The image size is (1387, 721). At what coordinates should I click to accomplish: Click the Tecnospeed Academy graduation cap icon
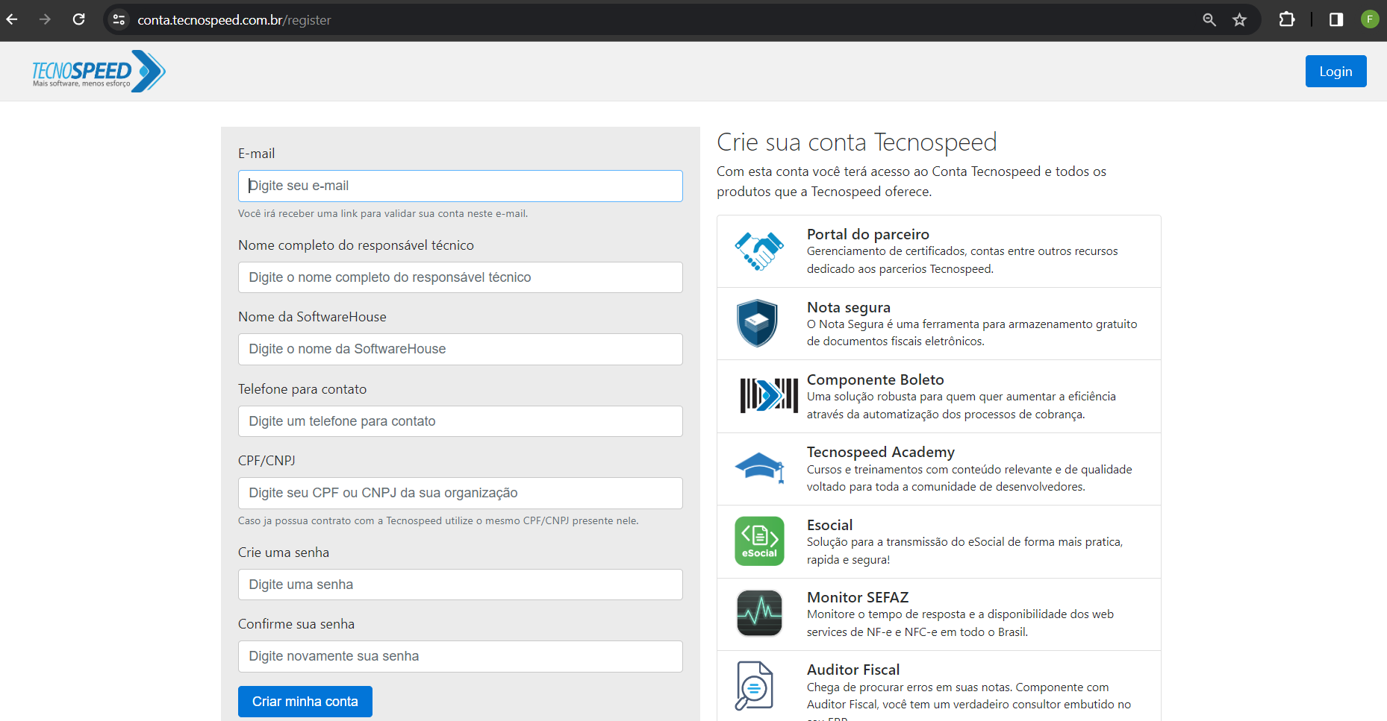pyautogui.click(x=760, y=467)
